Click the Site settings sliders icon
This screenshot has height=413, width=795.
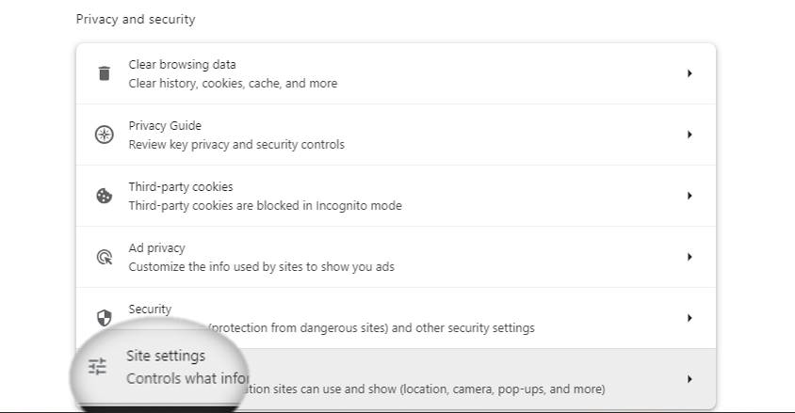tap(97, 367)
